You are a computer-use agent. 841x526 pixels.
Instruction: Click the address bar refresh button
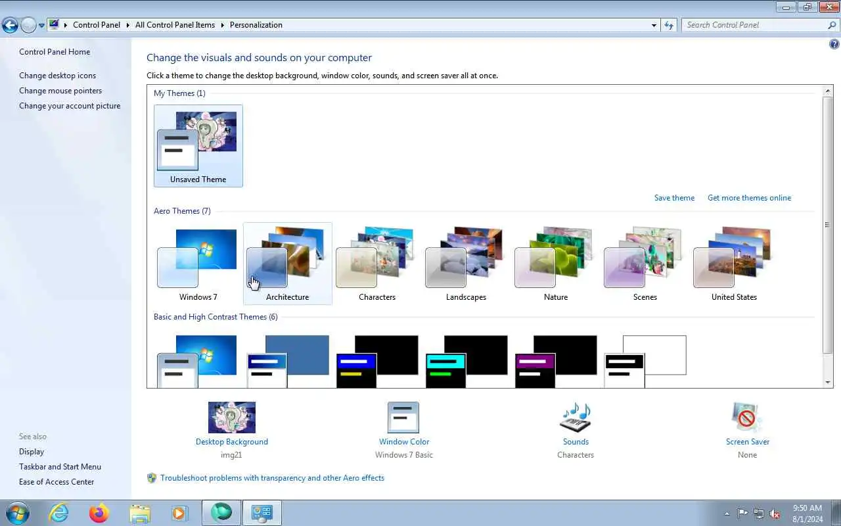pyautogui.click(x=669, y=25)
